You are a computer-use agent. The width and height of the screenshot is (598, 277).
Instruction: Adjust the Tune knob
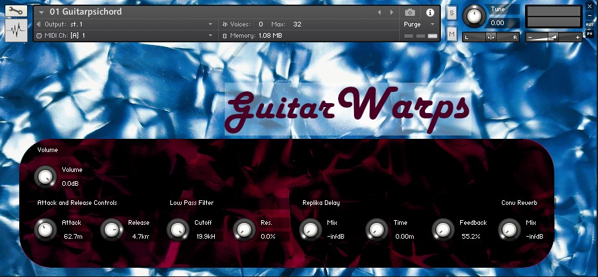click(x=474, y=16)
